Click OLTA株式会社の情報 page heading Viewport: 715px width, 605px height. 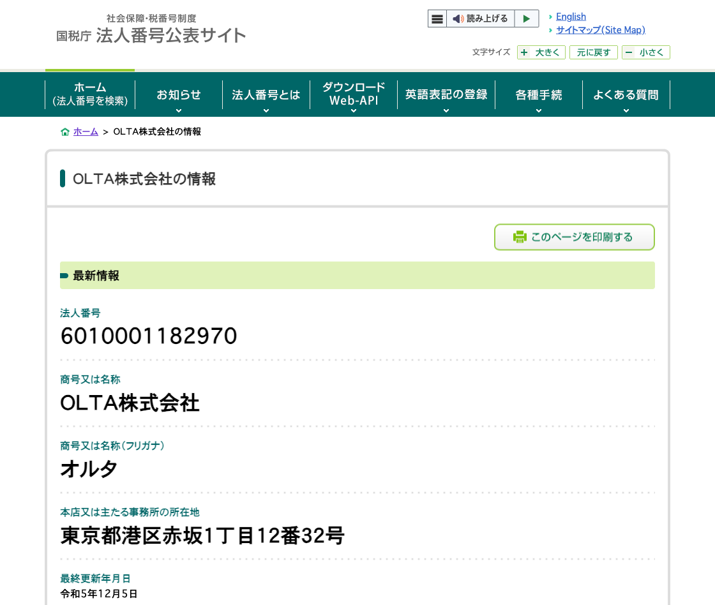tap(144, 179)
